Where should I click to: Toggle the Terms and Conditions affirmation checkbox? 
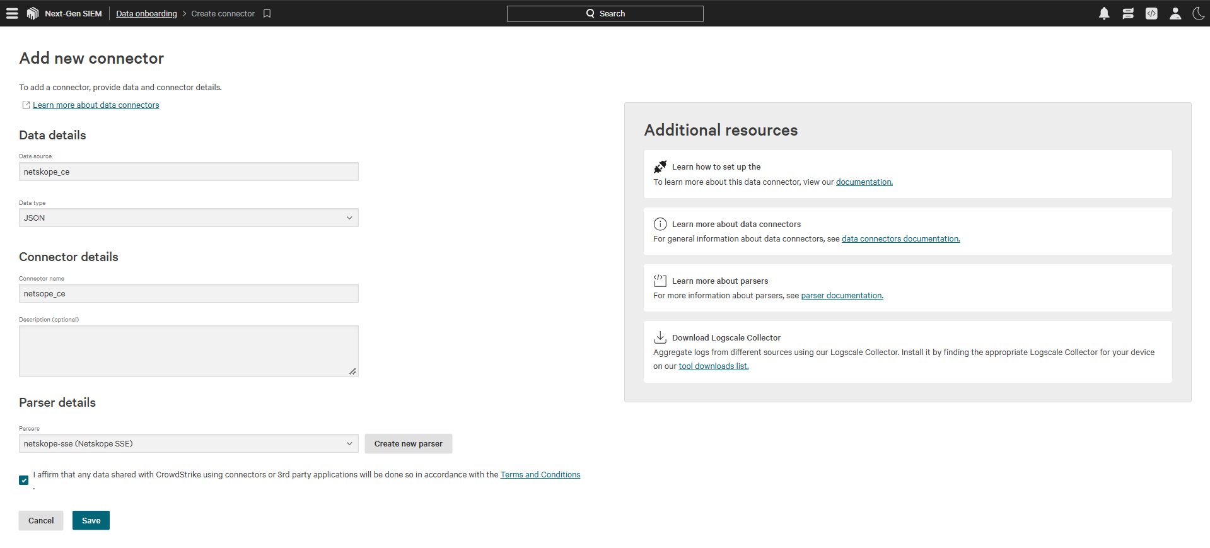(x=24, y=481)
